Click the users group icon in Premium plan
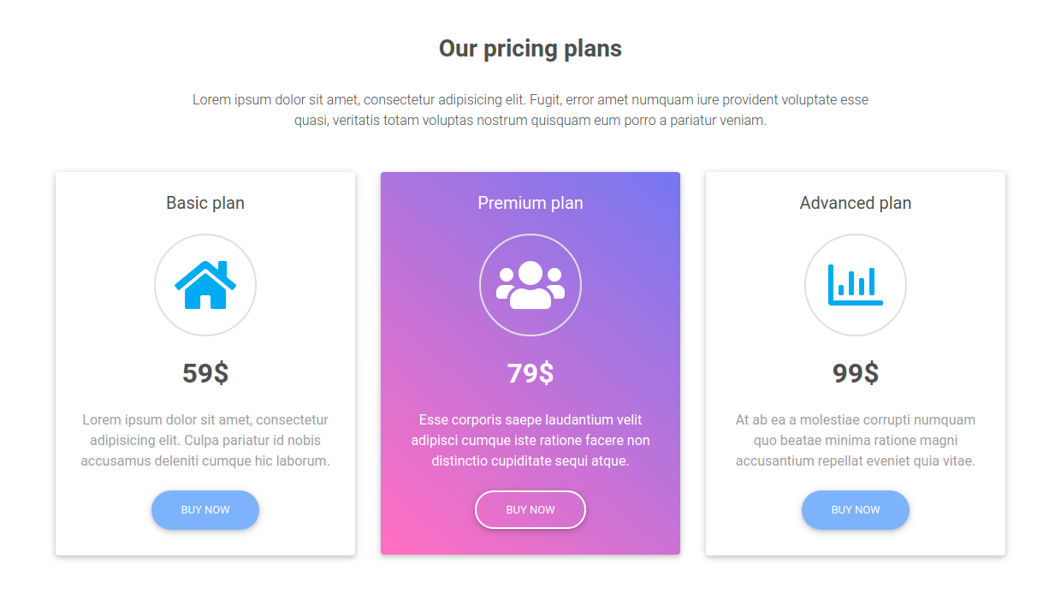This screenshot has width=1061, height=594. tap(530, 285)
